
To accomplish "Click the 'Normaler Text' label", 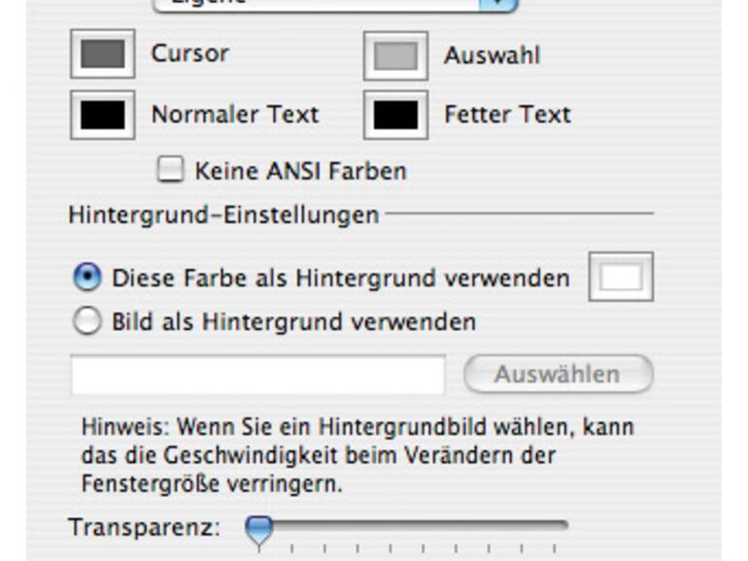I will coord(234,115).
